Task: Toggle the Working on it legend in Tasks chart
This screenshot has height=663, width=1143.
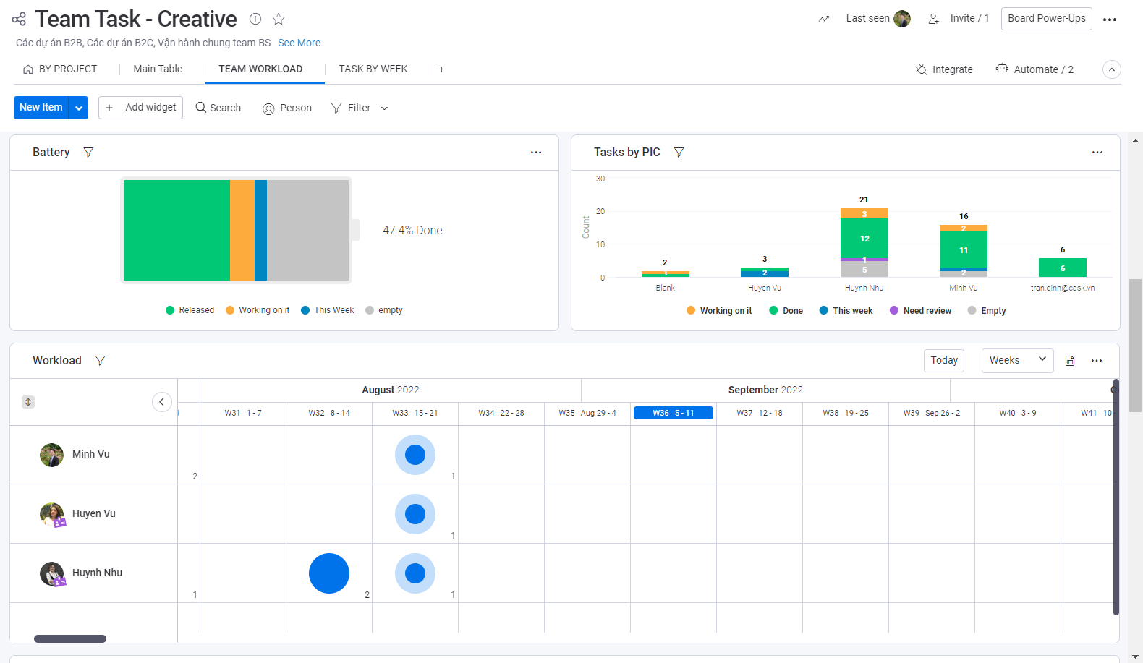Action: coord(719,311)
